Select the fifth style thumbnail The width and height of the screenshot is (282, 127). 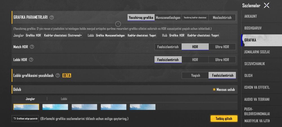pyautogui.click(x=143, y=107)
